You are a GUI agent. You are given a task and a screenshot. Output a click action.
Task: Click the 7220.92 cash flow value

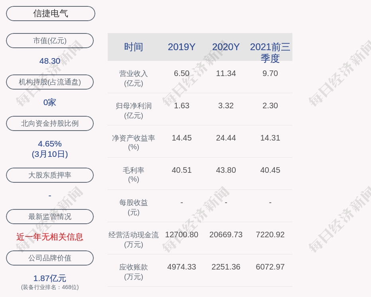click(270, 234)
